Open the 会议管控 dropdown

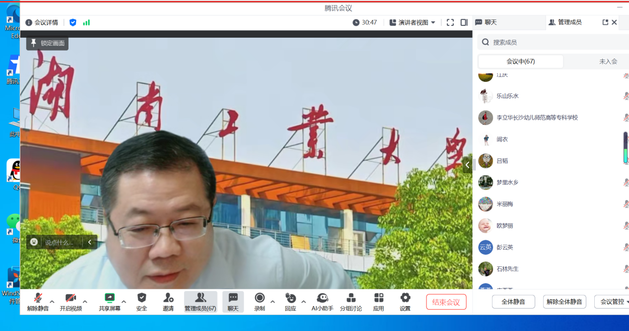coord(613,301)
